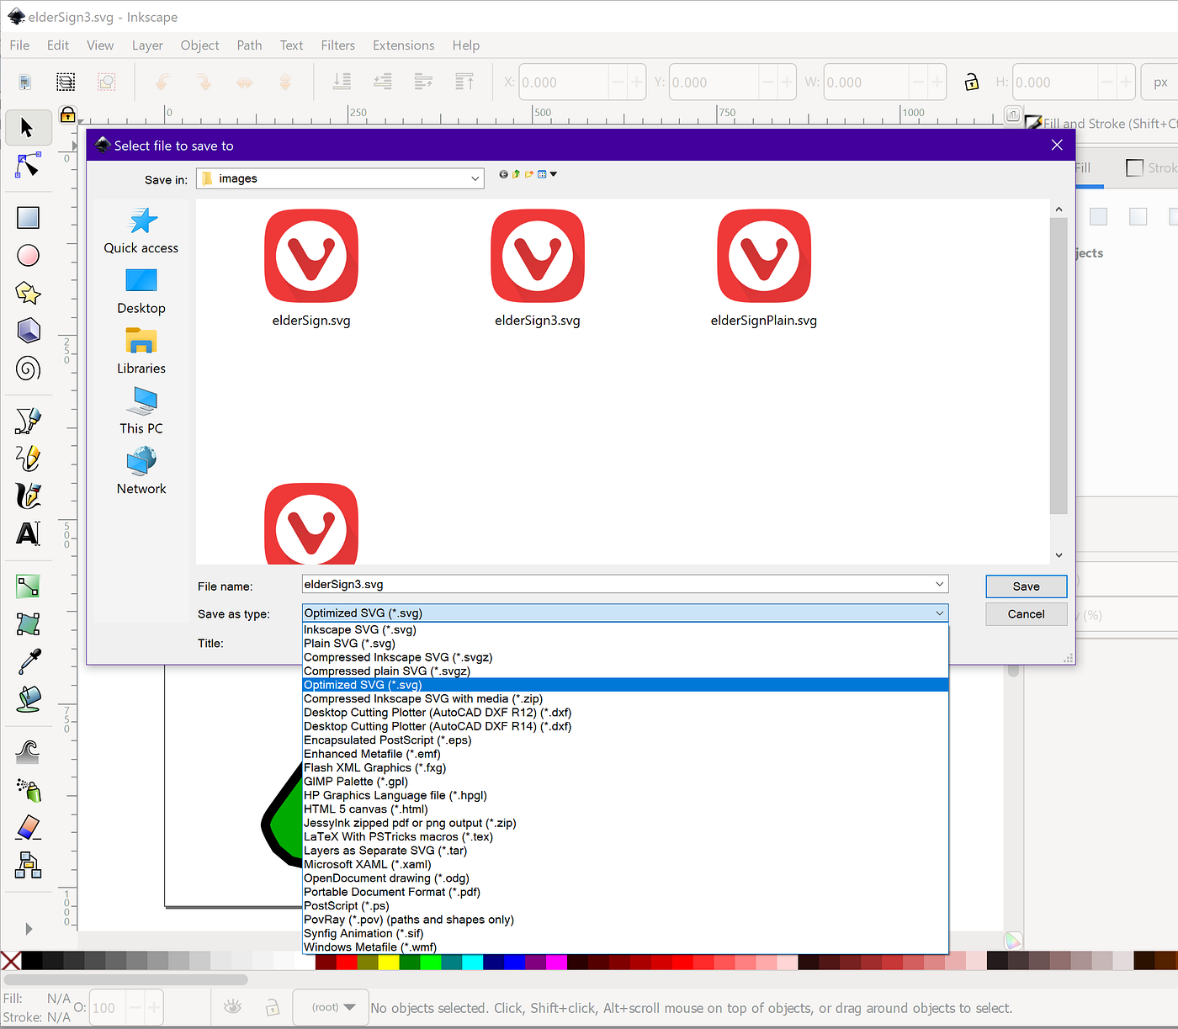Viewport: 1178px width, 1029px height.
Task: Go to Quick access location
Action: tap(141, 231)
